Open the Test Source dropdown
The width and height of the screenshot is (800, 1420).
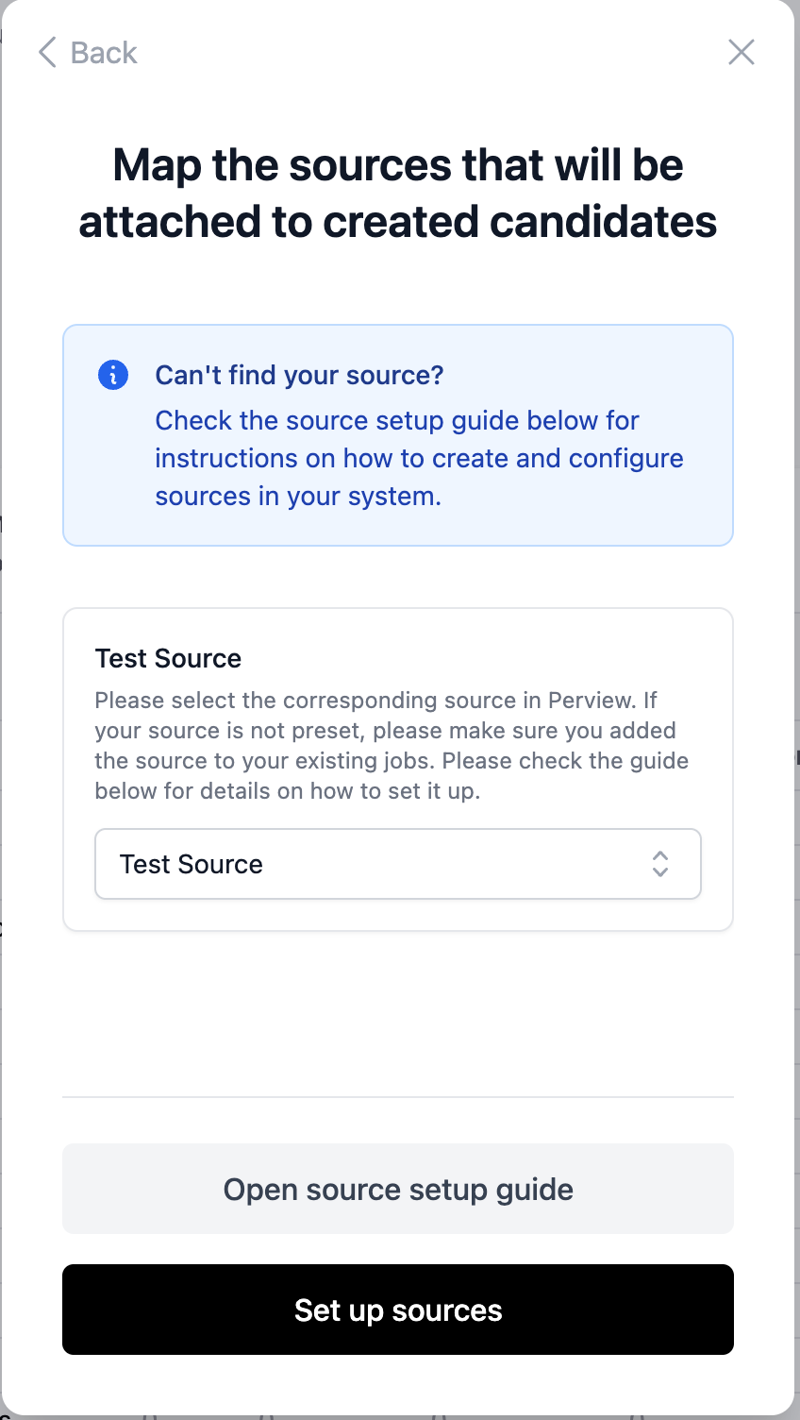tap(397, 864)
